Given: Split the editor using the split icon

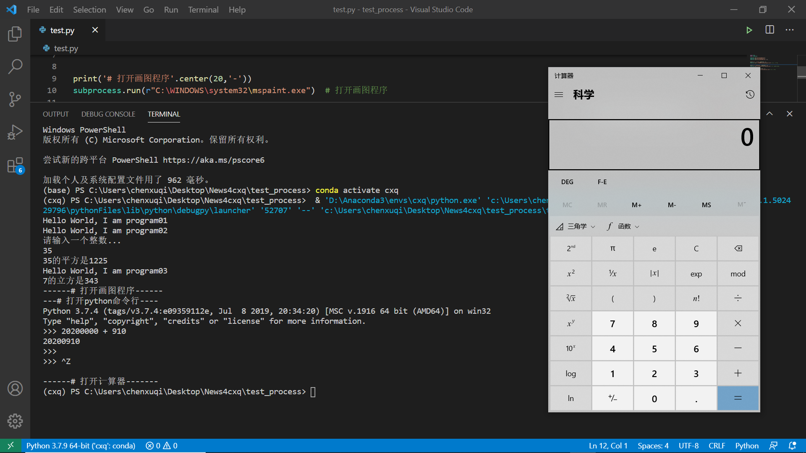Looking at the screenshot, I should (x=770, y=30).
